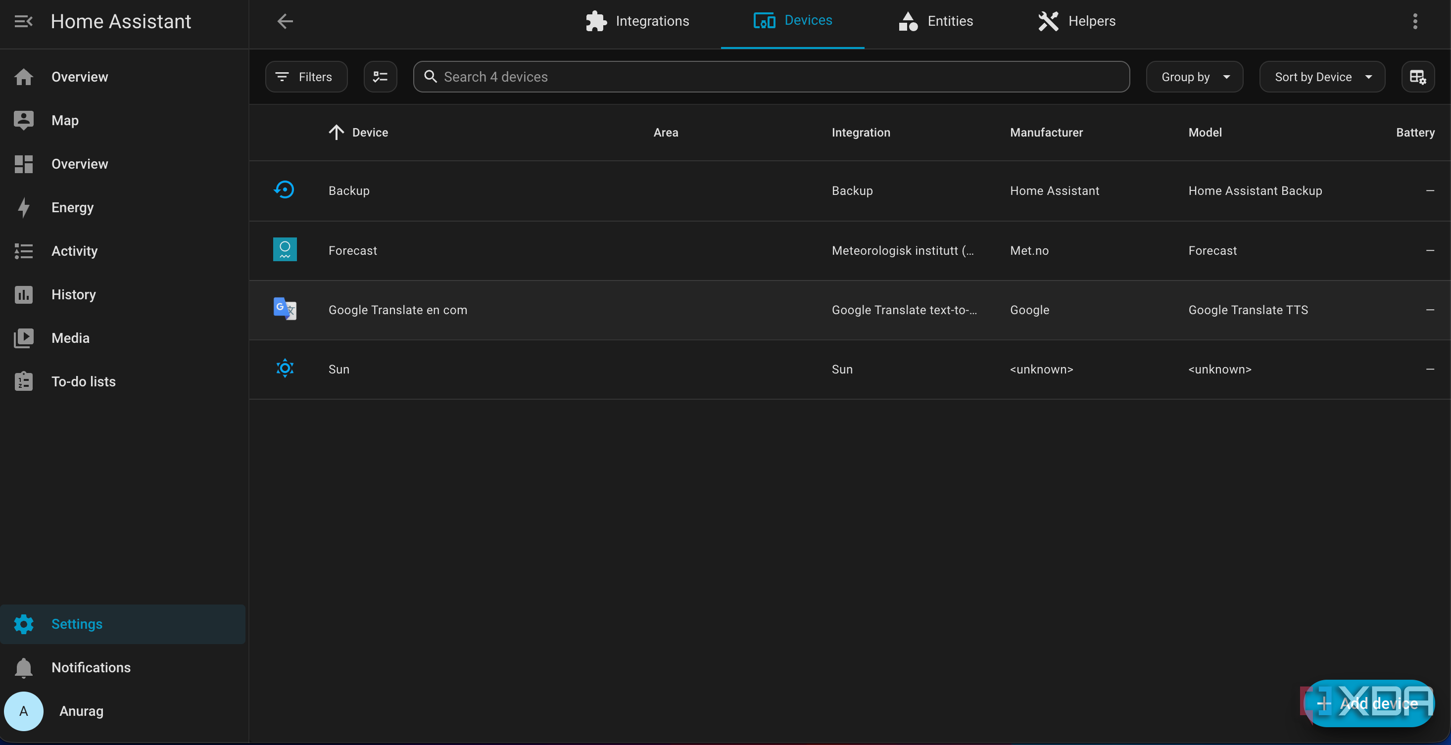Open the Notifications panel
The height and width of the screenshot is (745, 1451).
point(123,667)
